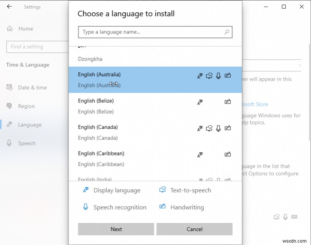Click the Speech recognition legend icon

pyautogui.click(x=86, y=207)
